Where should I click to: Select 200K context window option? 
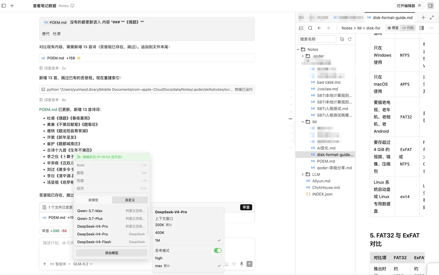tap(188, 225)
